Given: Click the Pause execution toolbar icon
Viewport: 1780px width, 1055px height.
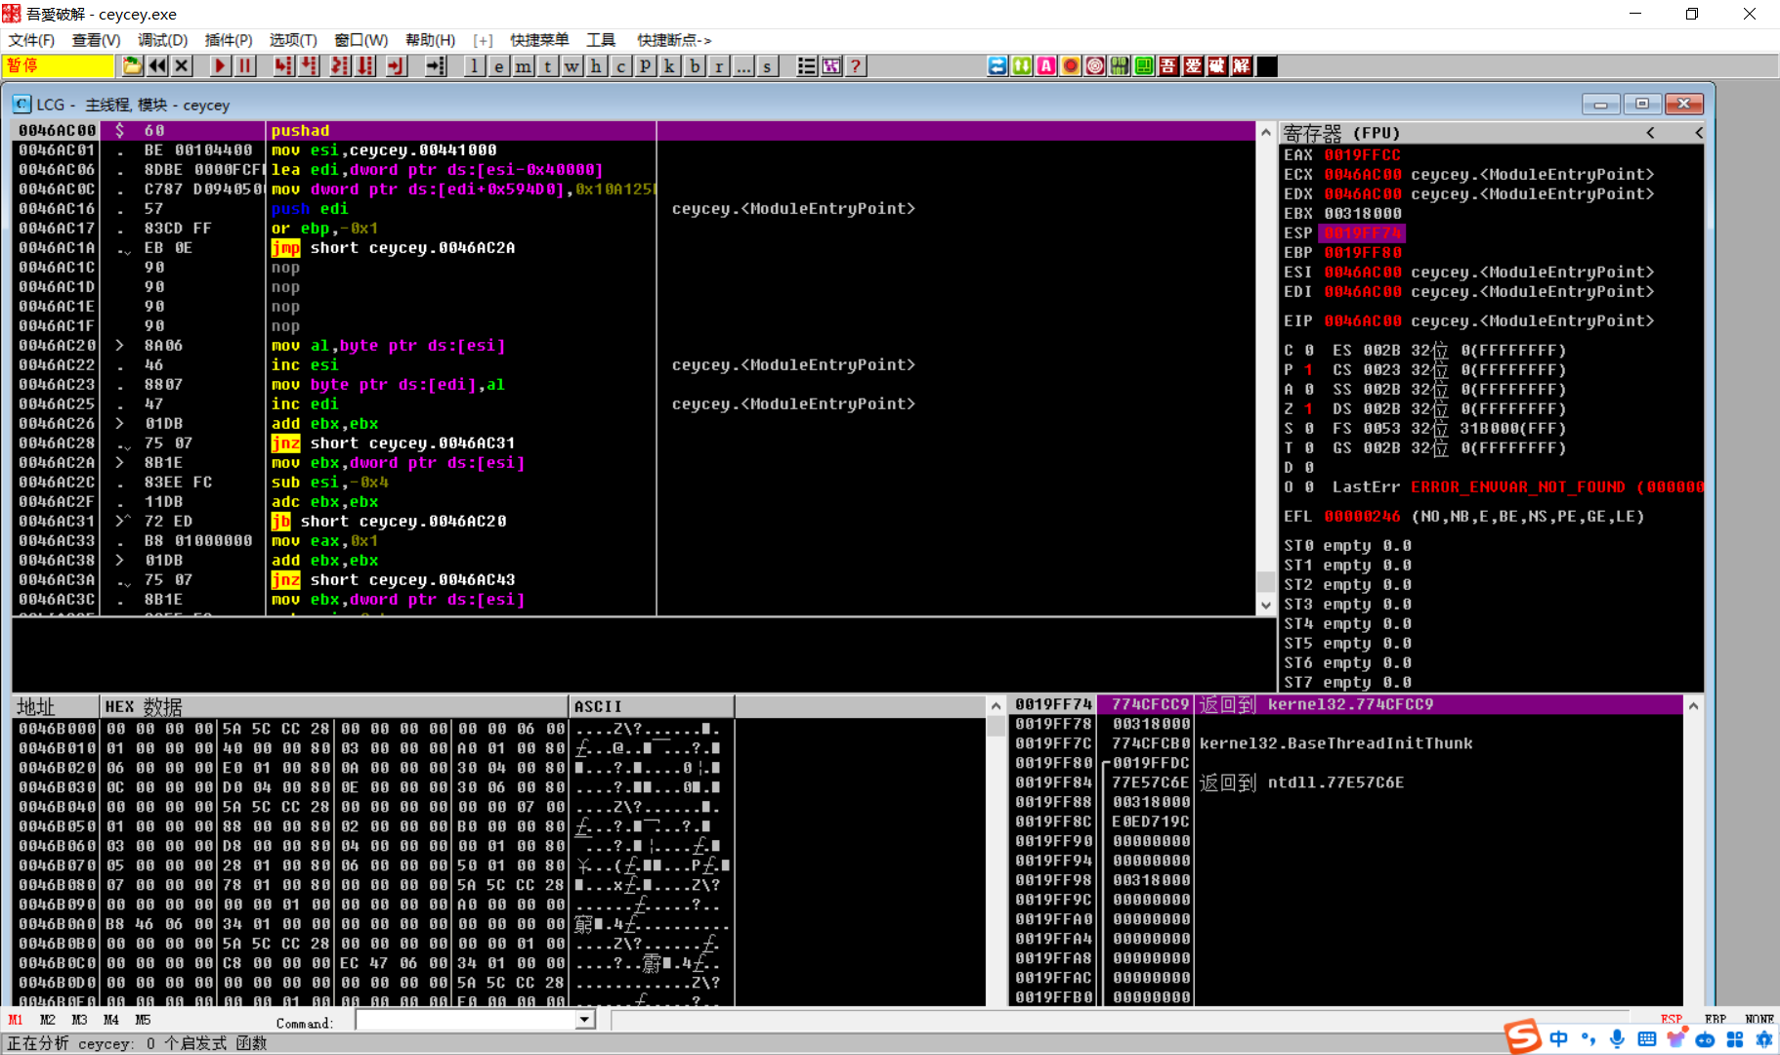Looking at the screenshot, I should click(245, 66).
